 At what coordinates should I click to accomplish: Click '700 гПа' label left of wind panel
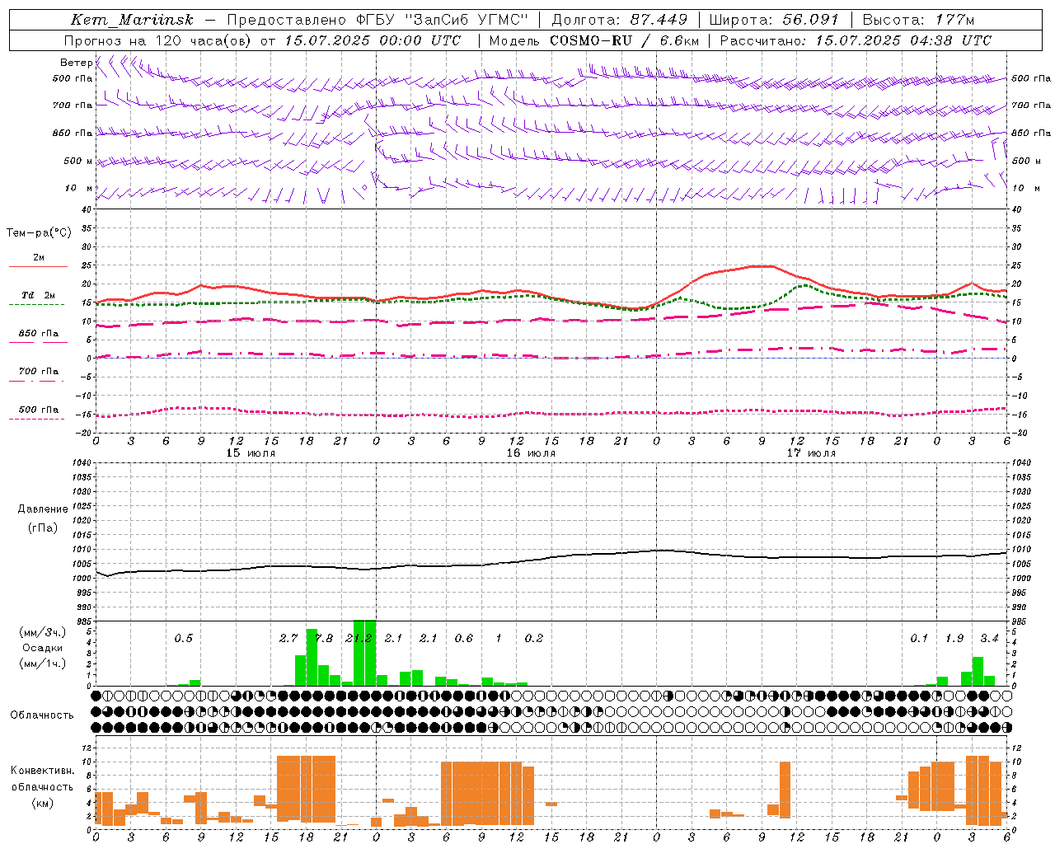73,105
